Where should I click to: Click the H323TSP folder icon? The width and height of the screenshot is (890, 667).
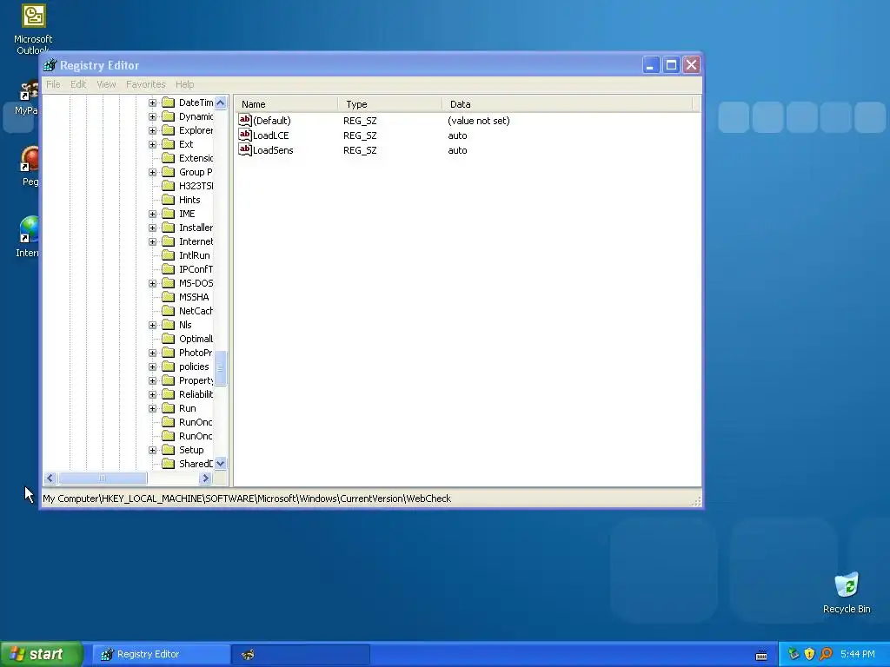click(168, 186)
